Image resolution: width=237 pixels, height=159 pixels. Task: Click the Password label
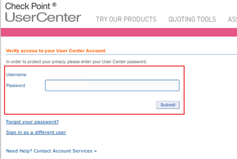16,86
